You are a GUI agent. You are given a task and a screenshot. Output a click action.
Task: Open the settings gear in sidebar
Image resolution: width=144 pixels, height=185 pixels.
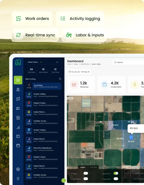pyautogui.click(x=18, y=169)
